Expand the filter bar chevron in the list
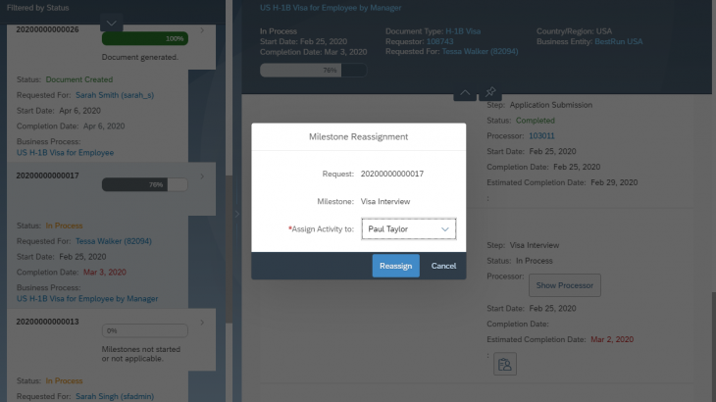This screenshot has width=716, height=402. [112, 22]
